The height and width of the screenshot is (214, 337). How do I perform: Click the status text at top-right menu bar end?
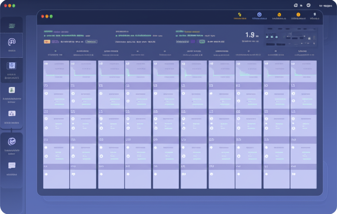point(325,6)
